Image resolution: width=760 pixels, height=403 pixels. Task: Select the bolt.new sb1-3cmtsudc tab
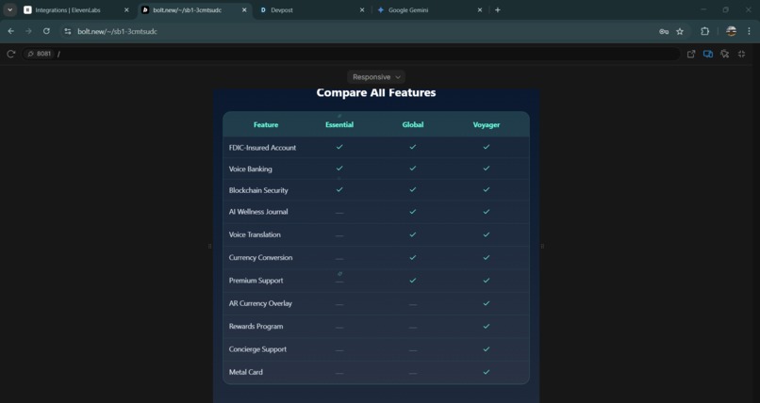[194, 9]
